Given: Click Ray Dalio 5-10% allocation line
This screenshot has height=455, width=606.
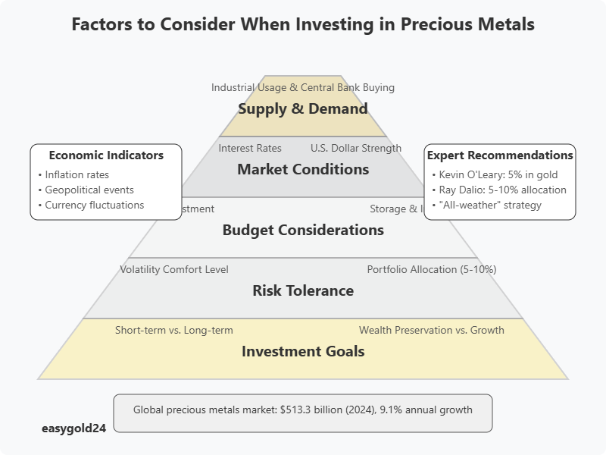Looking at the screenshot, I should [x=503, y=190].
